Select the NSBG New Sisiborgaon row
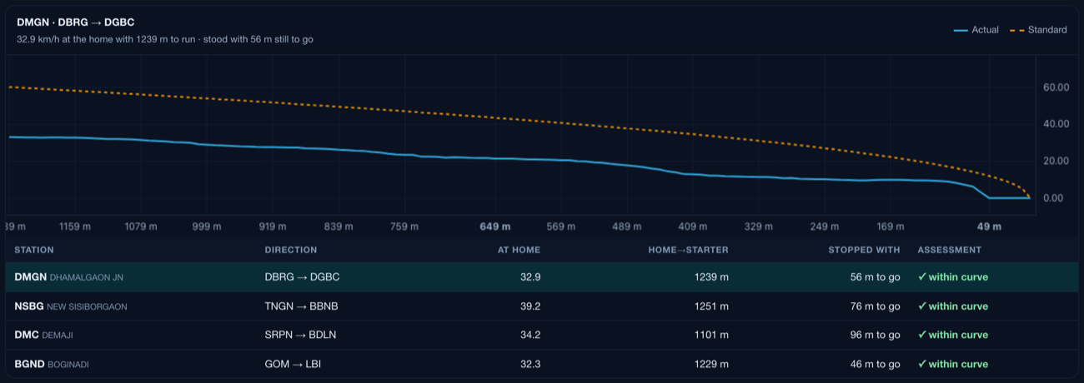This screenshot has width=1084, height=383. pyautogui.click(x=542, y=306)
